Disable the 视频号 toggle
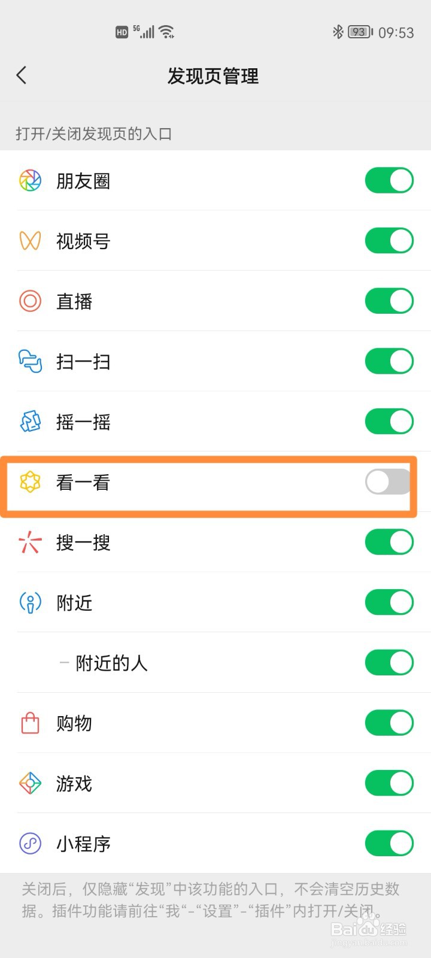431x958 pixels. pos(389,241)
